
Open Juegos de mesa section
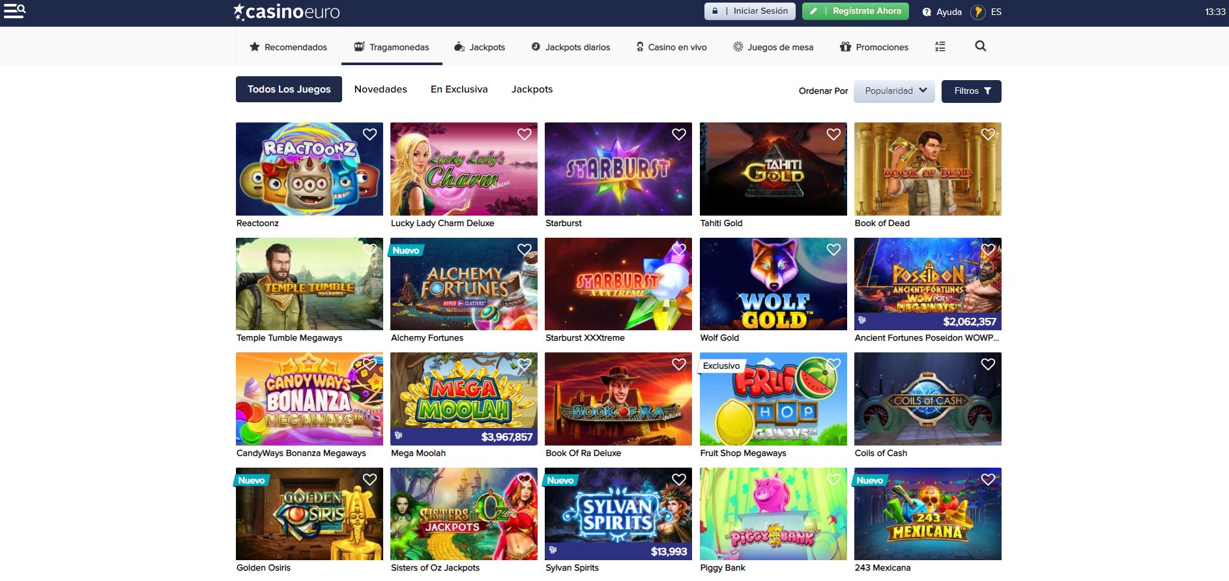(x=773, y=47)
